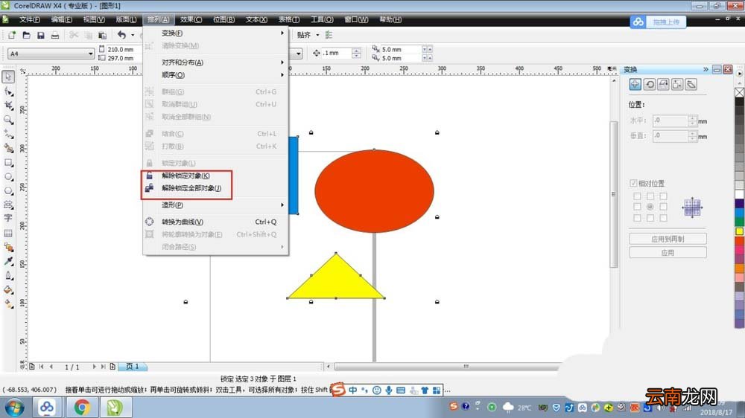Check the middle-right anchor checkbox
745x418 pixels.
pos(663,207)
